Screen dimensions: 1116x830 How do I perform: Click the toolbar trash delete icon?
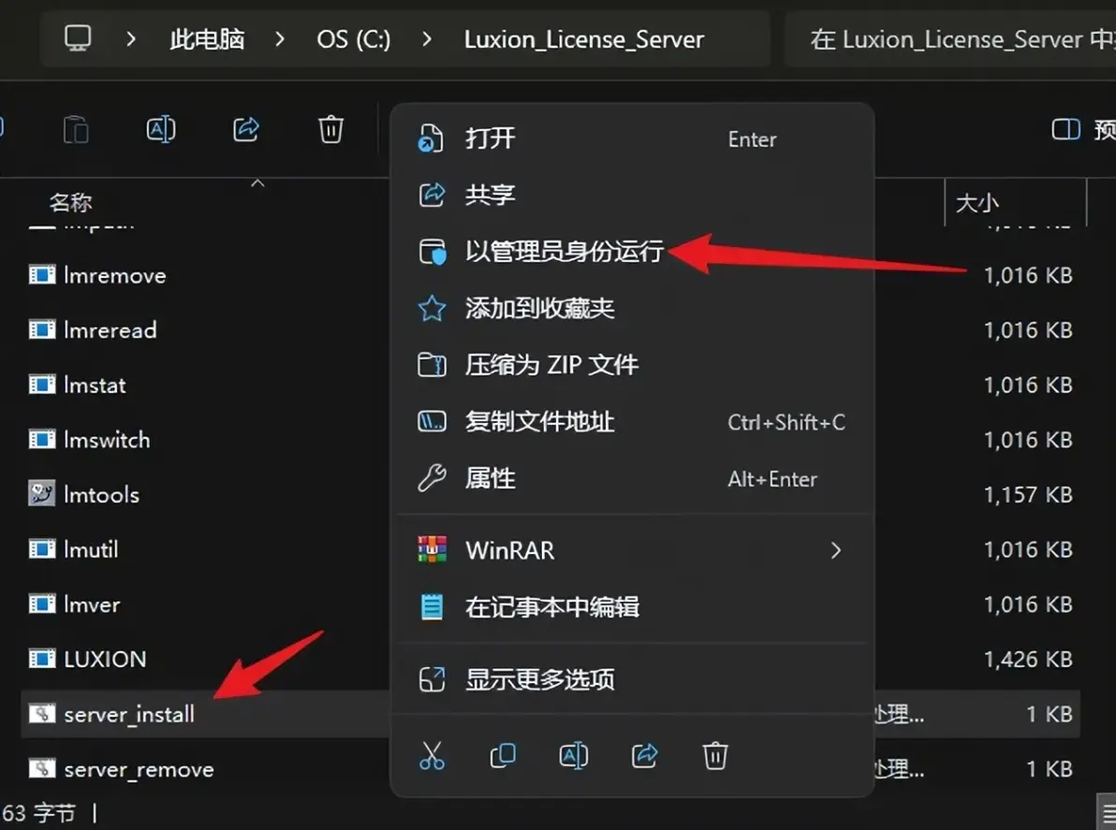(330, 129)
